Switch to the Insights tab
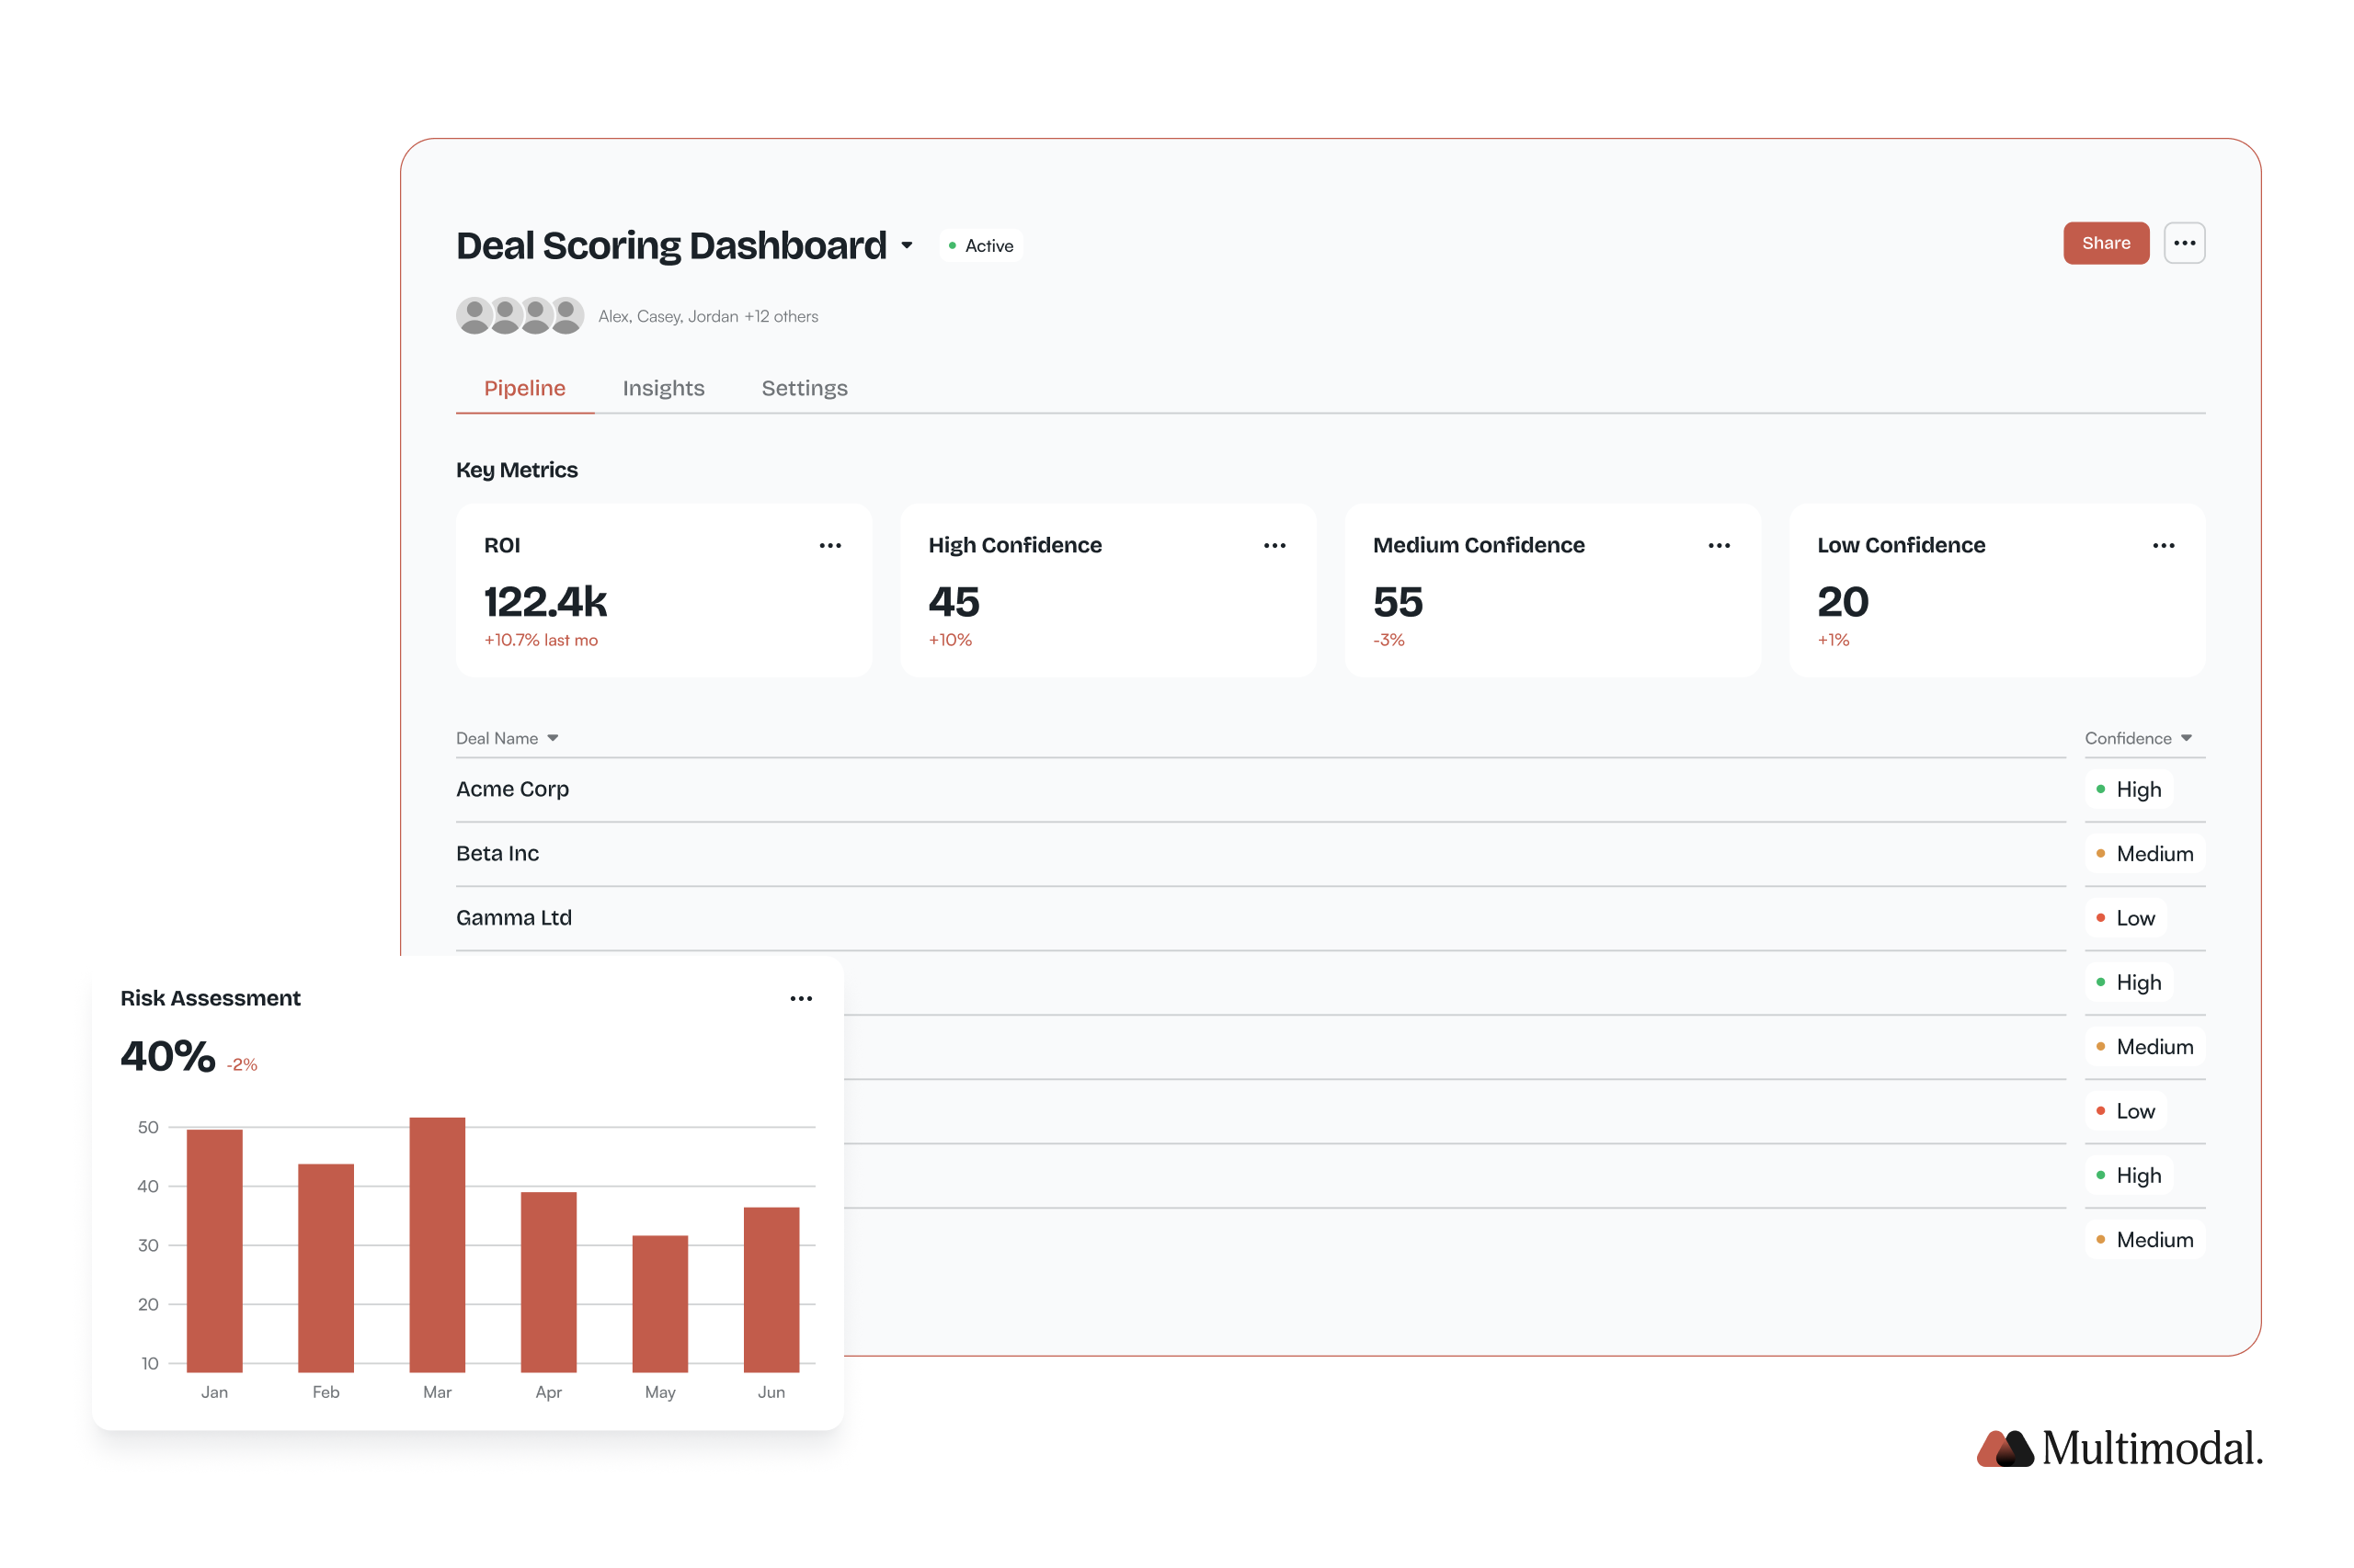Viewport: 2354px width, 1568px height. click(x=663, y=388)
